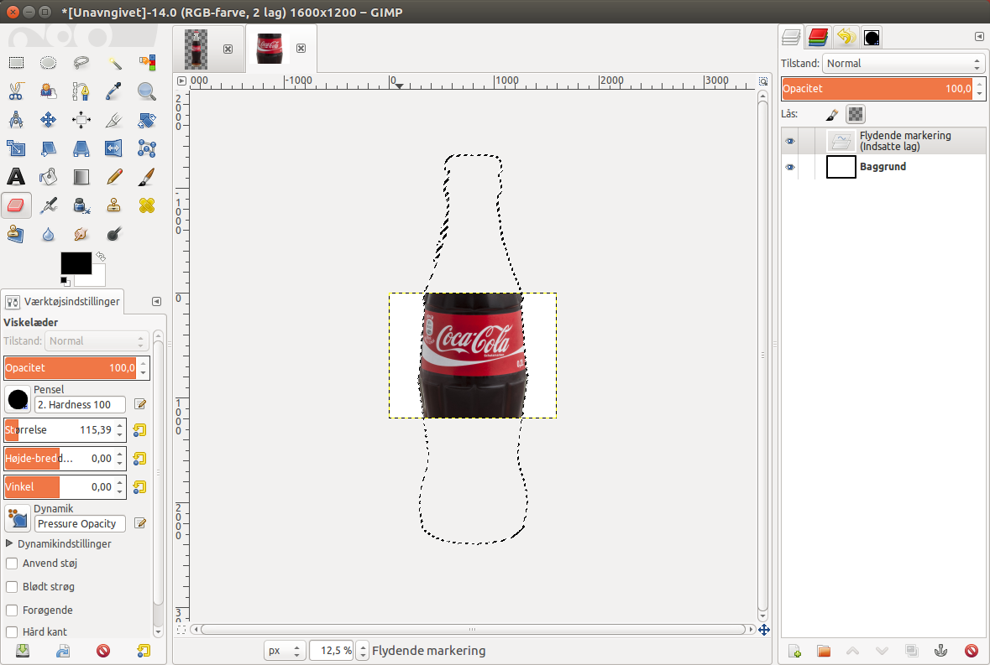This screenshot has width=990, height=665.
Task: Switch to the Undo History tab
Action: pyautogui.click(x=846, y=37)
